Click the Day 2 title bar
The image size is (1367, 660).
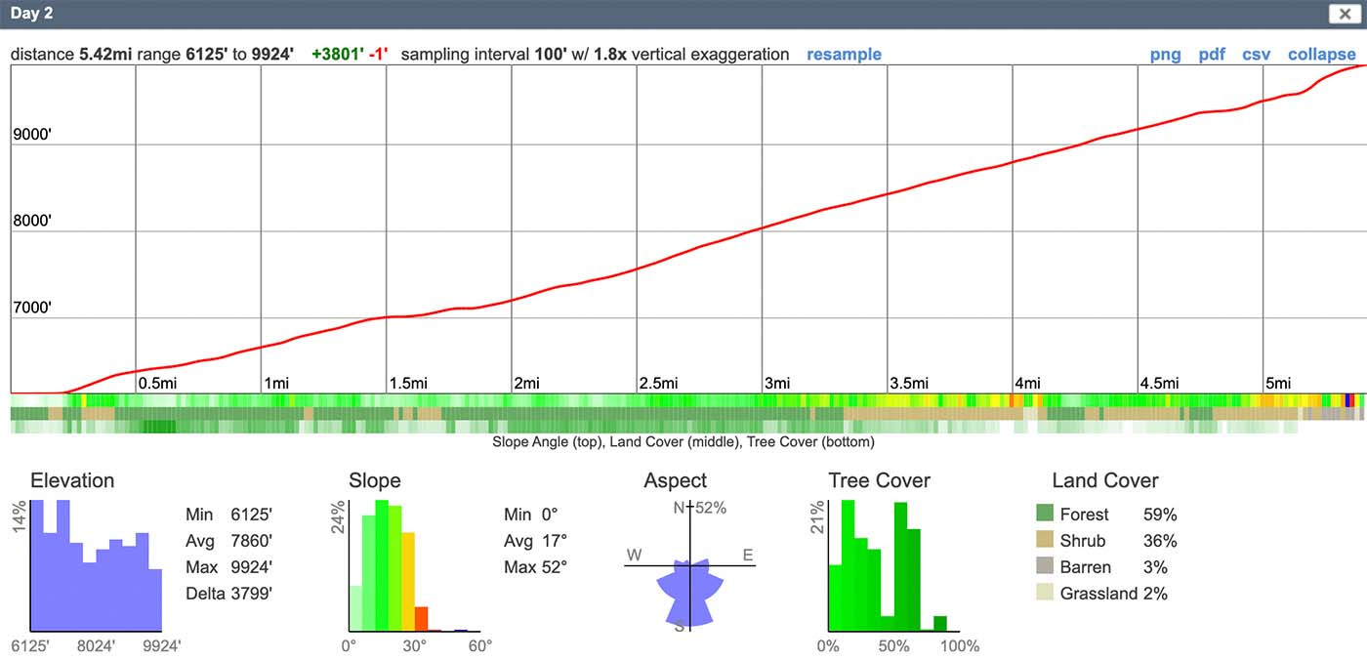[683, 14]
